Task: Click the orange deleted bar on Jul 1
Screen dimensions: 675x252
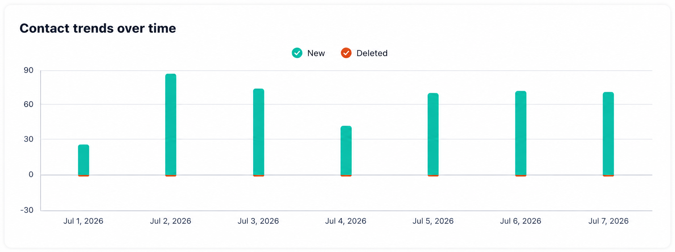Action: click(84, 176)
